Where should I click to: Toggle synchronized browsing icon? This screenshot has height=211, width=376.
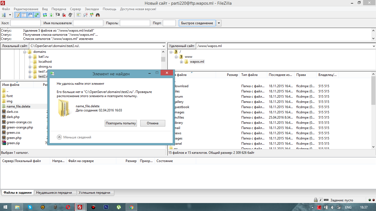pyautogui.click(x=91, y=15)
